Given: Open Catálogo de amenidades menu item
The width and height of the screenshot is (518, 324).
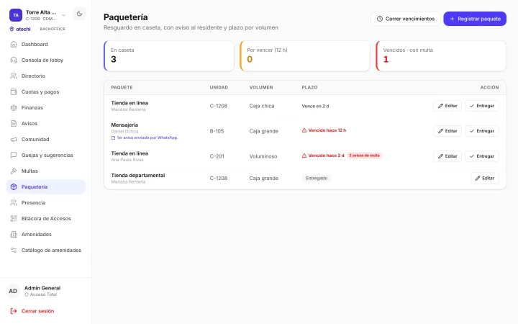Looking at the screenshot, I should tap(46, 251).
